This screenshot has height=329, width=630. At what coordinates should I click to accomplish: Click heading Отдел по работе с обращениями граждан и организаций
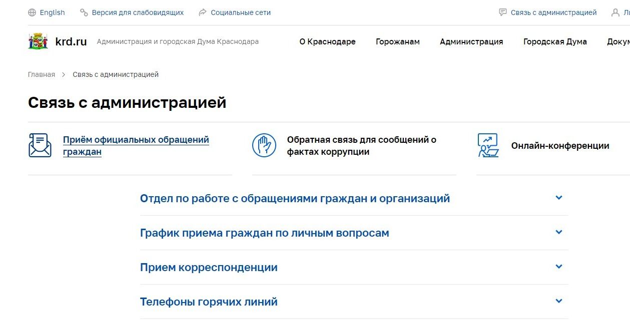[x=295, y=199]
